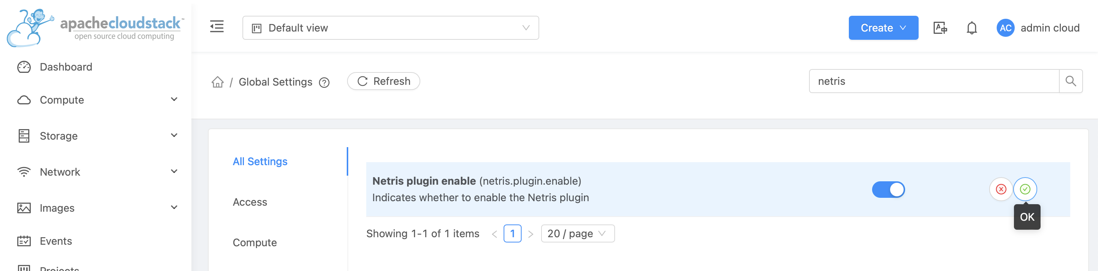Disable the Netris plugin enable toggle
Viewport: 1098px width, 271px height.
pyautogui.click(x=888, y=190)
